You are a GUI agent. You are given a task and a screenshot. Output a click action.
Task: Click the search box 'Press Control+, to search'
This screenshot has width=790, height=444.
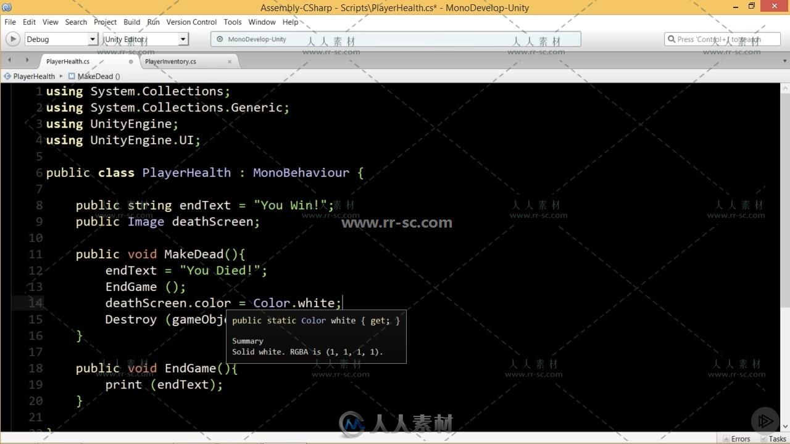[x=721, y=39]
